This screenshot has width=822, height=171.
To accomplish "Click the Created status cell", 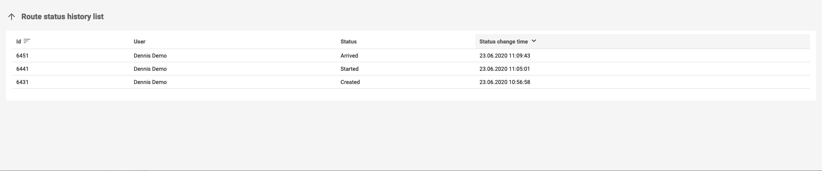I will (x=350, y=82).
